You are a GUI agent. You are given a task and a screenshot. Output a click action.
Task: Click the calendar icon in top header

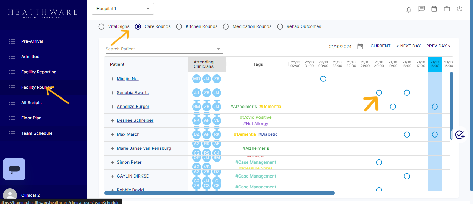[x=434, y=9]
